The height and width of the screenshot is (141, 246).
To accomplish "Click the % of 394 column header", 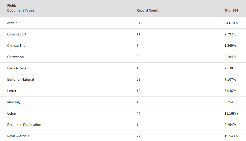I will pos(231,10).
